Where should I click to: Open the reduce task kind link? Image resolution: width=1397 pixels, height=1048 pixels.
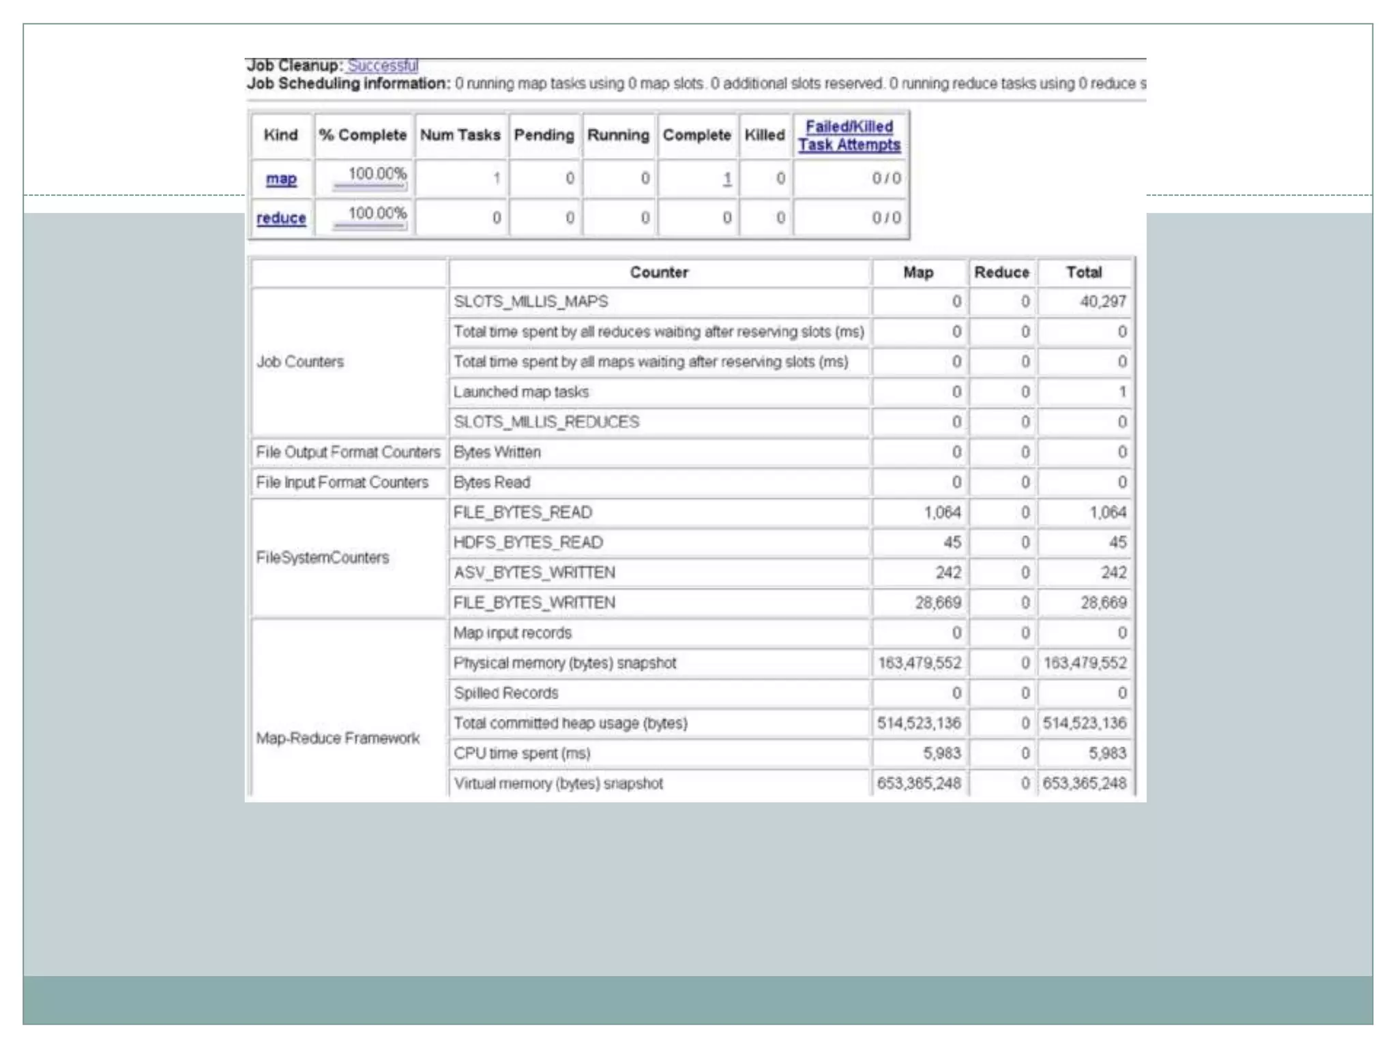281,218
